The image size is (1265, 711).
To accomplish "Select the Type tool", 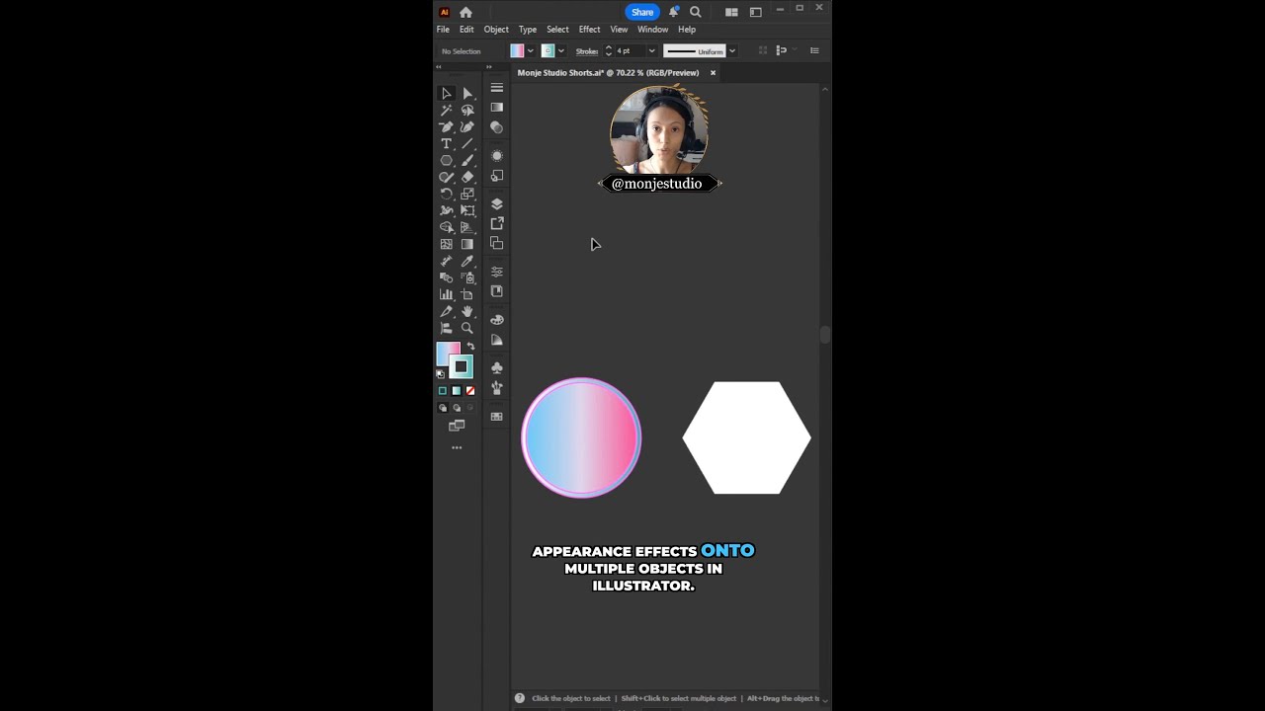I will click(447, 144).
